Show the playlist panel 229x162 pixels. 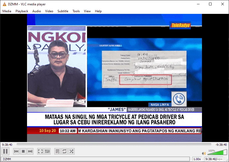tap(58, 151)
